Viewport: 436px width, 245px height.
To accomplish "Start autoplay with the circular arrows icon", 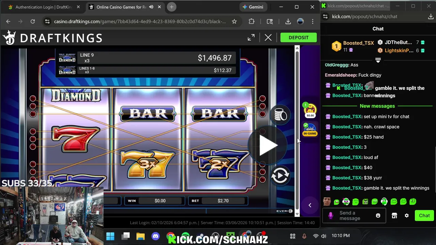I will 280,176.
